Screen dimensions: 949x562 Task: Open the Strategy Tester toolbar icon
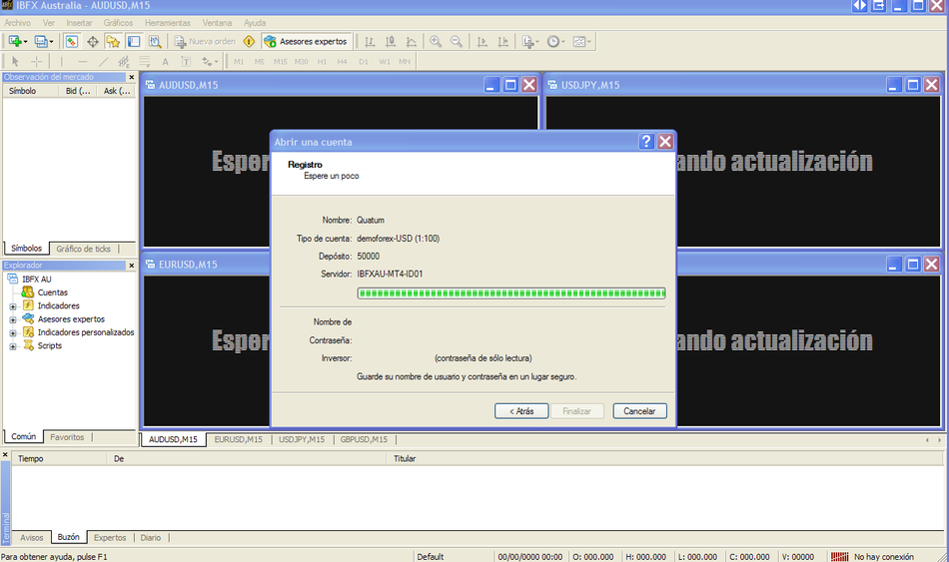tap(155, 41)
